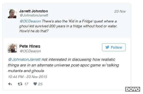Select the Pete Hines display name
This screenshot has height=94, width=143.
[30, 46]
